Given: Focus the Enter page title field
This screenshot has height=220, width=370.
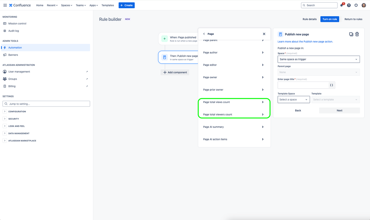Looking at the screenshot, I should 303,85.
